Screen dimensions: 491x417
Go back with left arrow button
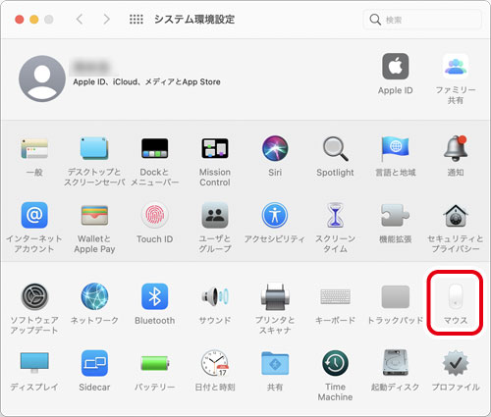80,20
